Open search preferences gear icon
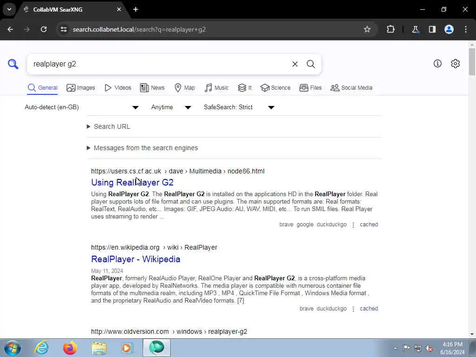The width and height of the screenshot is (476, 357). pos(455,63)
